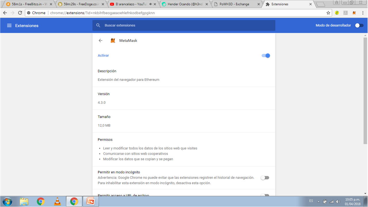The image size is (368, 207).
Task: Close the PoWH3D Exchange tab
Action: (259, 4)
